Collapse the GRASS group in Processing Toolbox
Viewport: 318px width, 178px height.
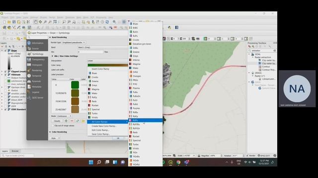click(x=249, y=73)
